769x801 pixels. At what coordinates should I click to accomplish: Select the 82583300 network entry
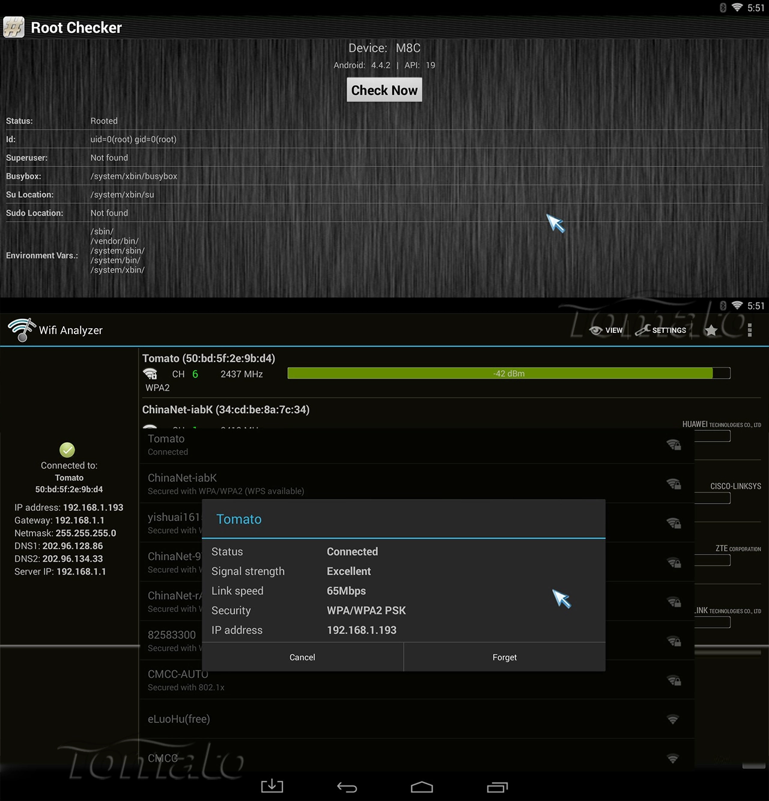(x=171, y=641)
